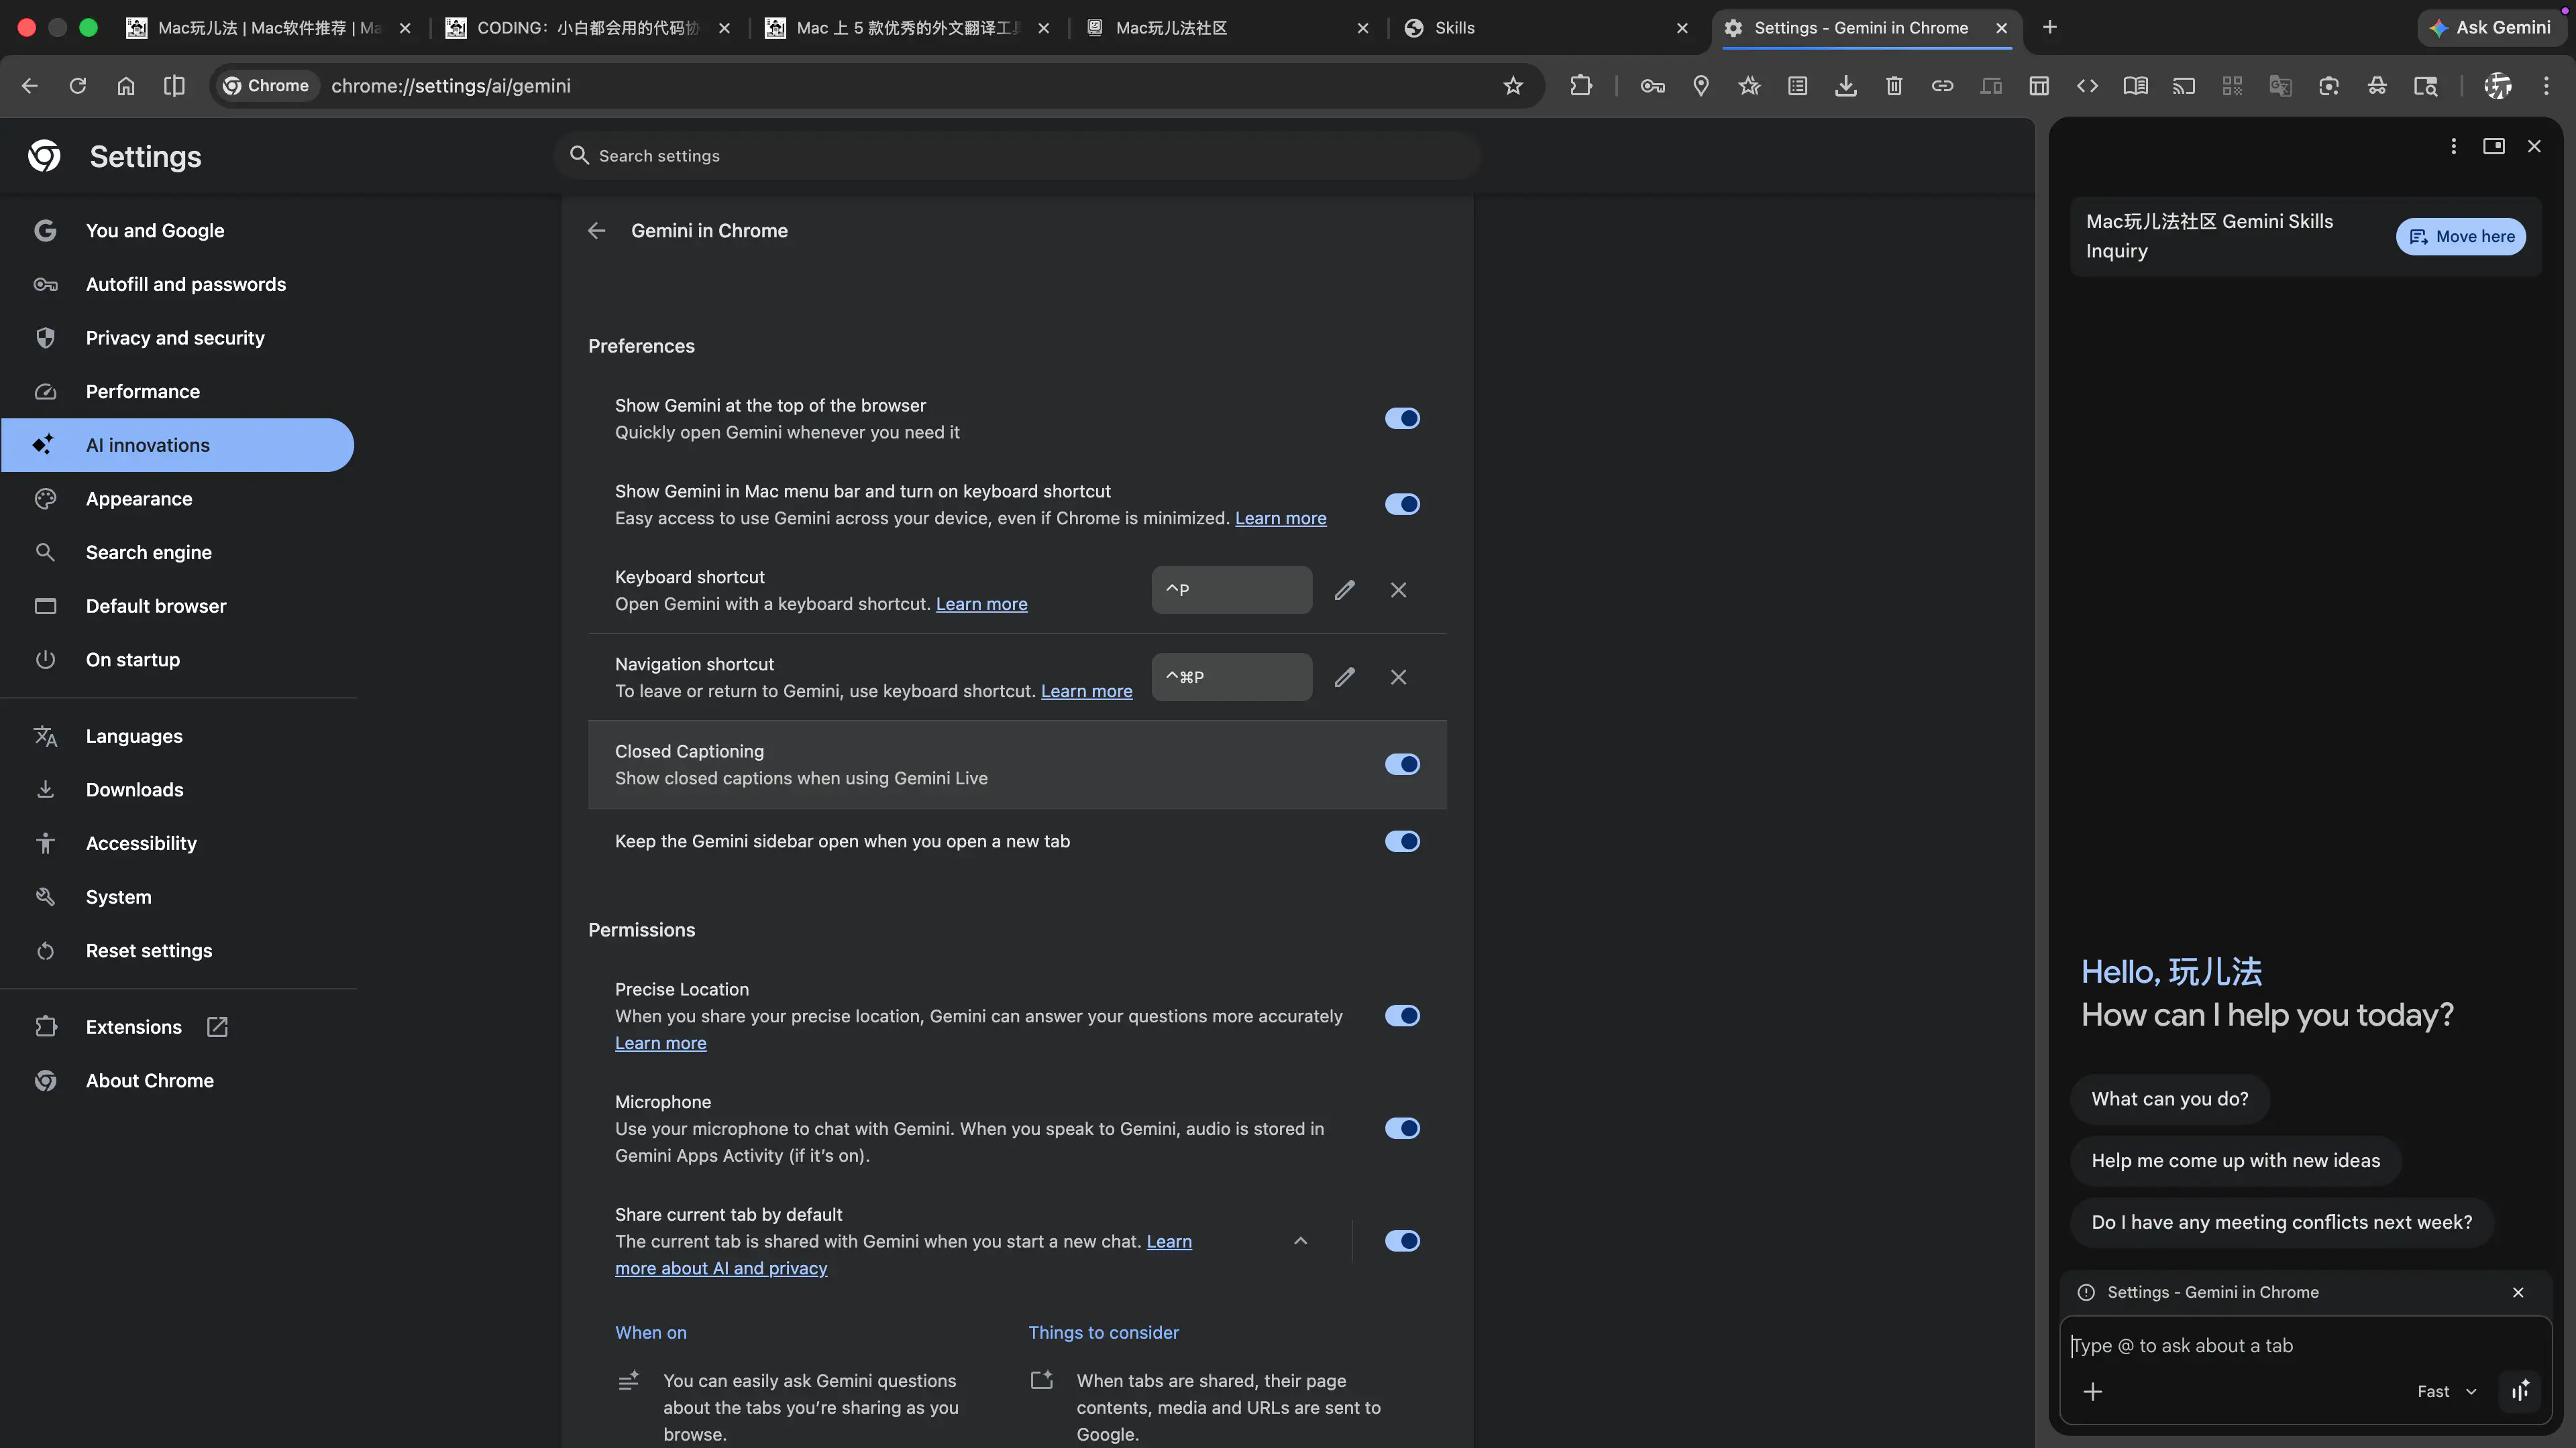The width and height of the screenshot is (2576, 1448).
Task: Toggle Closed Captioning switch
Action: pyautogui.click(x=1402, y=764)
